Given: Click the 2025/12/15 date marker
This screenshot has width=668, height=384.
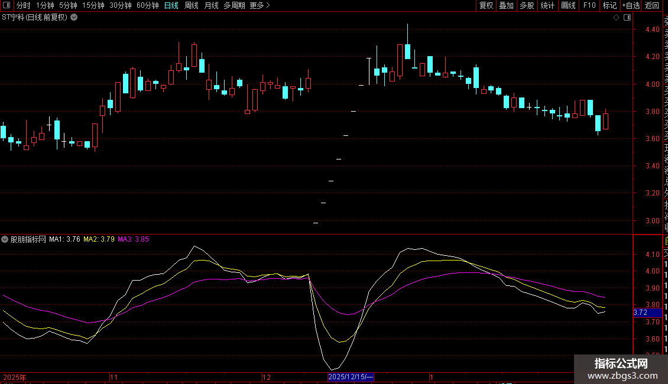Looking at the screenshot, I should point(351,377).
